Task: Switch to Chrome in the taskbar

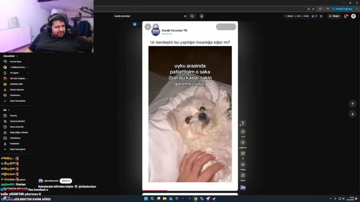Action: pyautogui.click(x=195, y=199)
